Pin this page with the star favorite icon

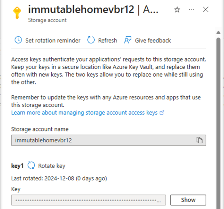click(177, 10)
